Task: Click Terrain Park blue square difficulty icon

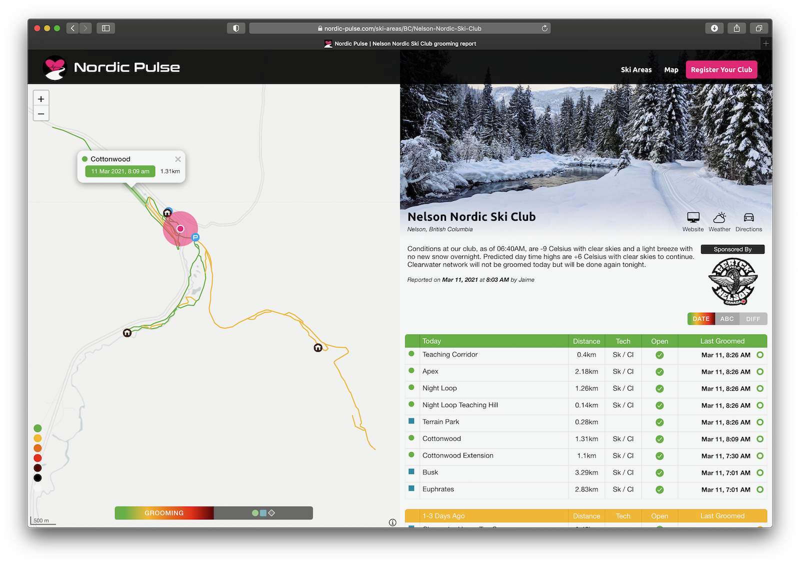Action: tap(411, 421)
